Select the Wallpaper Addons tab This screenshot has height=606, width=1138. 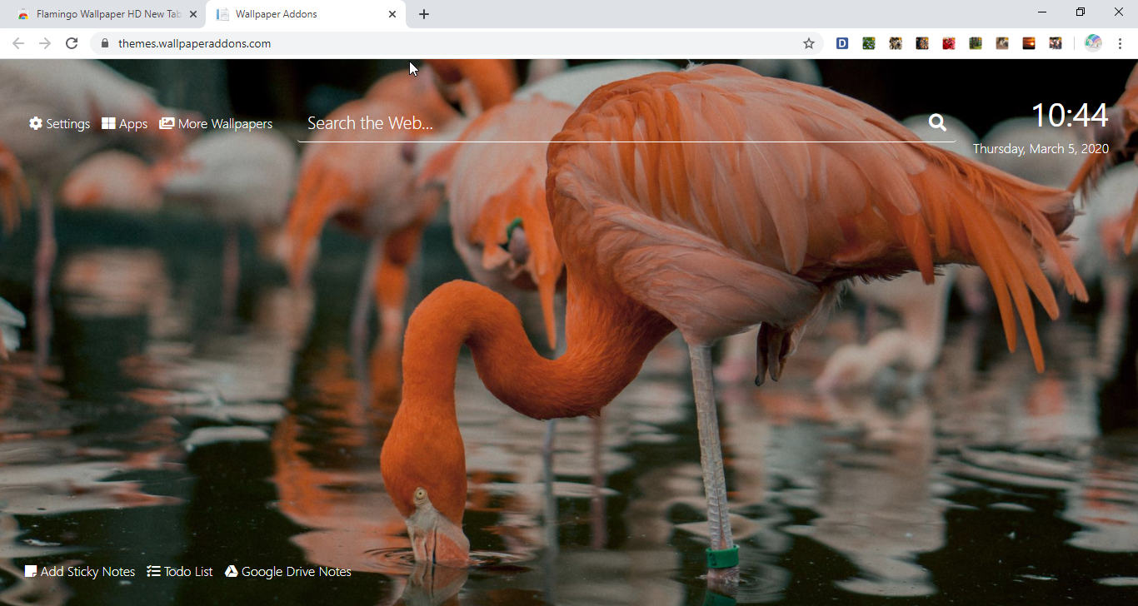click(306, 14)
